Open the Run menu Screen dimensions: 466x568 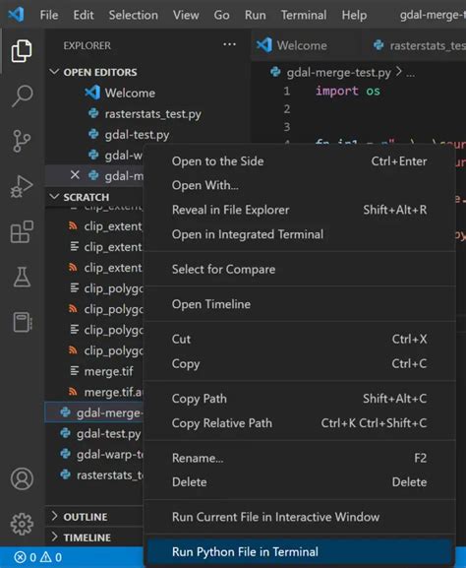pos(255,15)
